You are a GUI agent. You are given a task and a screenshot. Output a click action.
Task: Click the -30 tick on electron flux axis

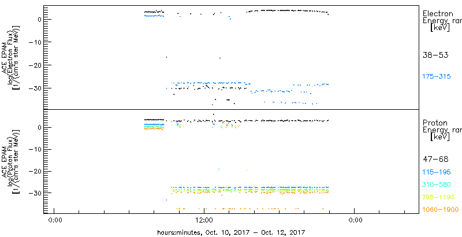(x=35, y=88)
